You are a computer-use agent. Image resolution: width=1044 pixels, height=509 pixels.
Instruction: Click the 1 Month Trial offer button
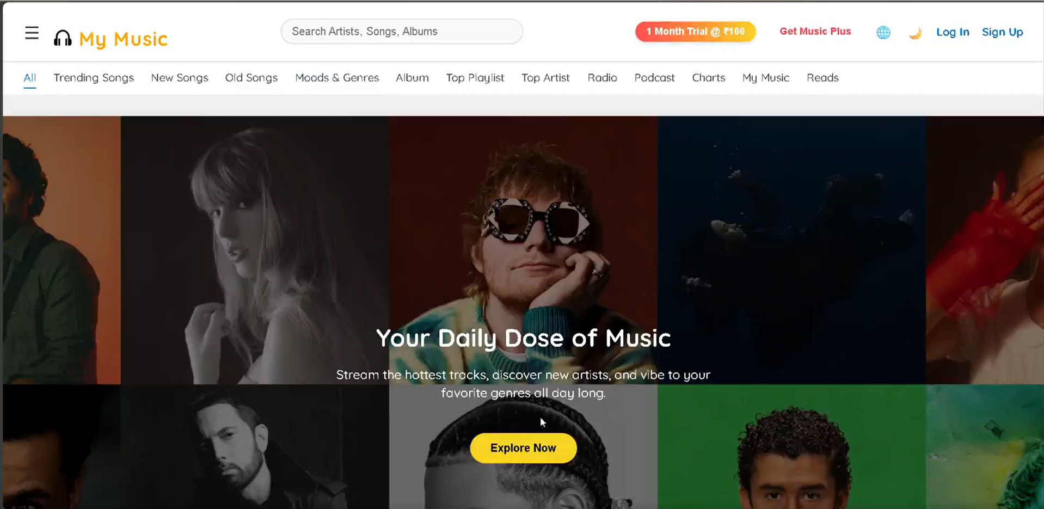695,31
